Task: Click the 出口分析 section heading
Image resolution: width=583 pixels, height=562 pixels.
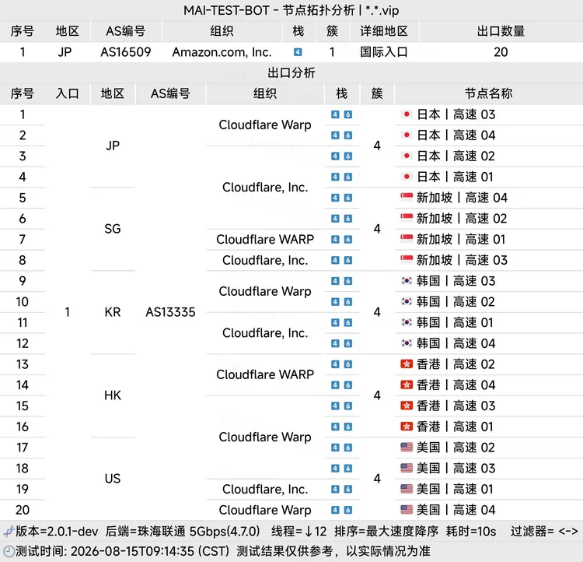Action: tap(291, 72)
